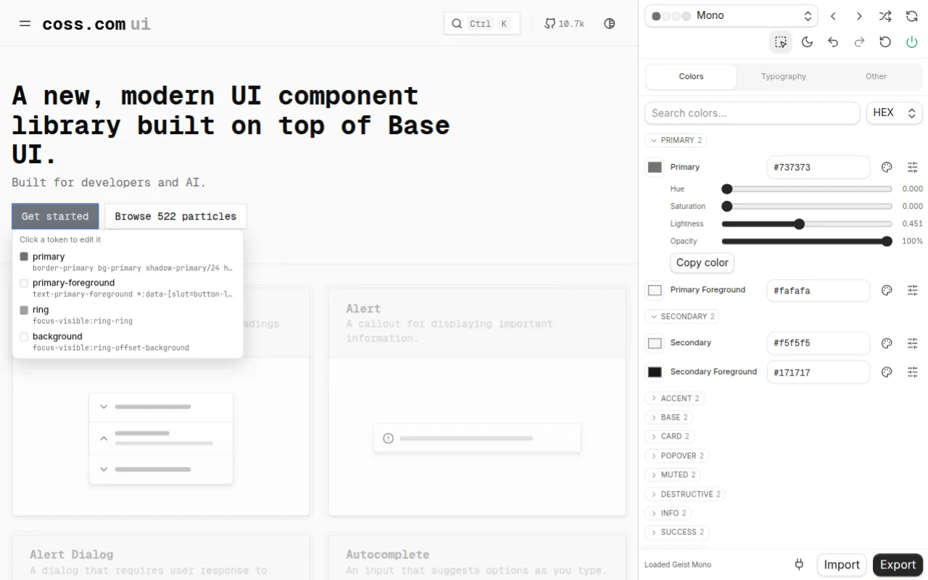Switch to the Other tab

coord(876,77)
